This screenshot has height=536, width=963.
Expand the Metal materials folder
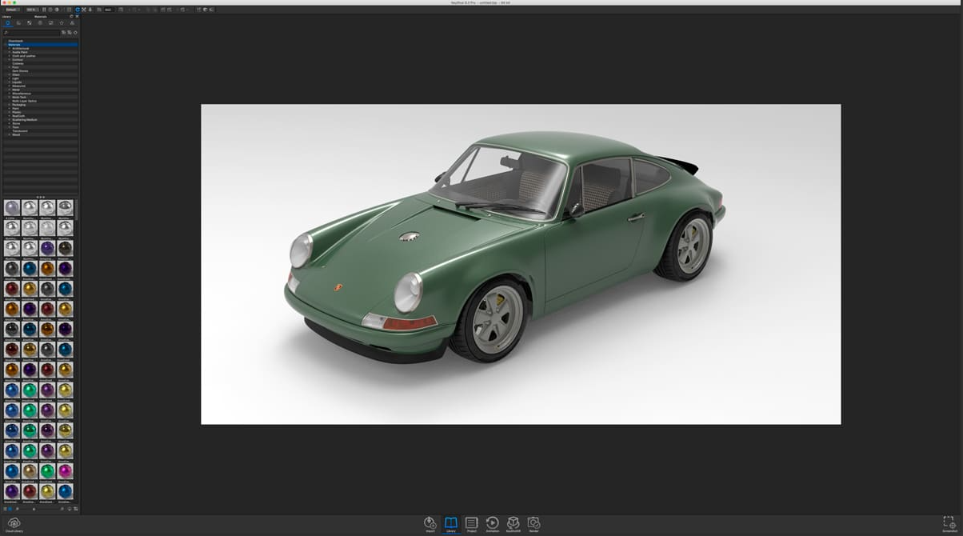(x=9, y=90)
